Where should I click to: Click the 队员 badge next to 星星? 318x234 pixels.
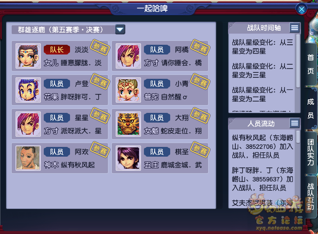pos(57,118)
